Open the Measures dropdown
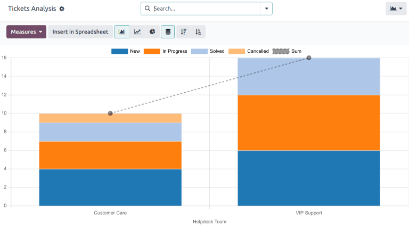The width and height of the screenshot is (409, 226). pyautogui.click(x=26, y=32)
